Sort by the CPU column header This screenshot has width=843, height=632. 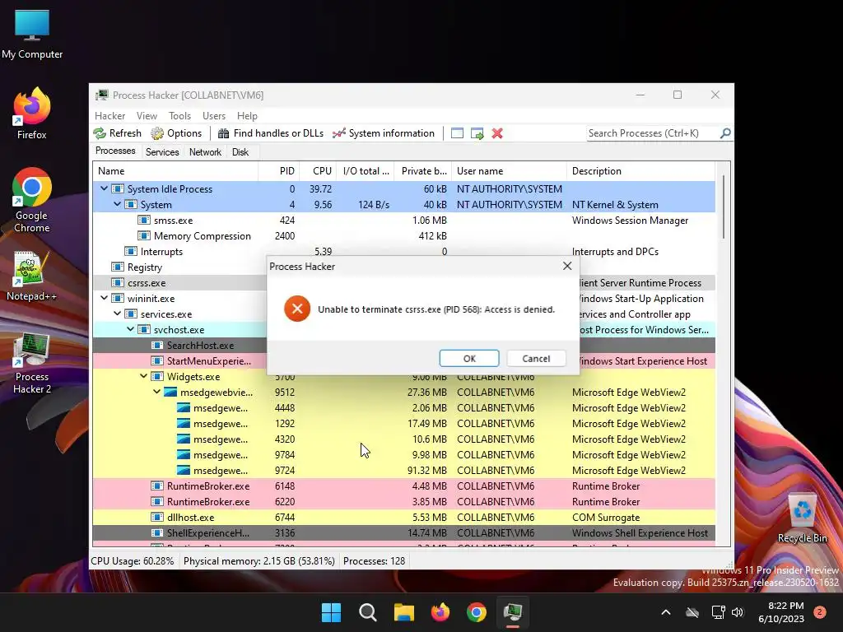[x=318, y=171]
